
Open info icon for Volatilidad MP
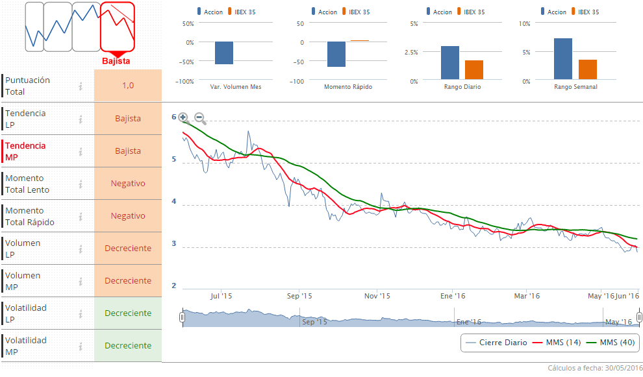(81, 347)
